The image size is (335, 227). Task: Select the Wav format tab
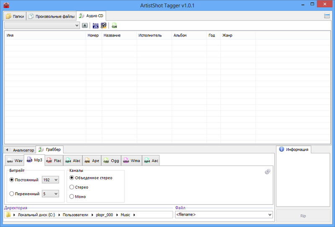point(15,161)
